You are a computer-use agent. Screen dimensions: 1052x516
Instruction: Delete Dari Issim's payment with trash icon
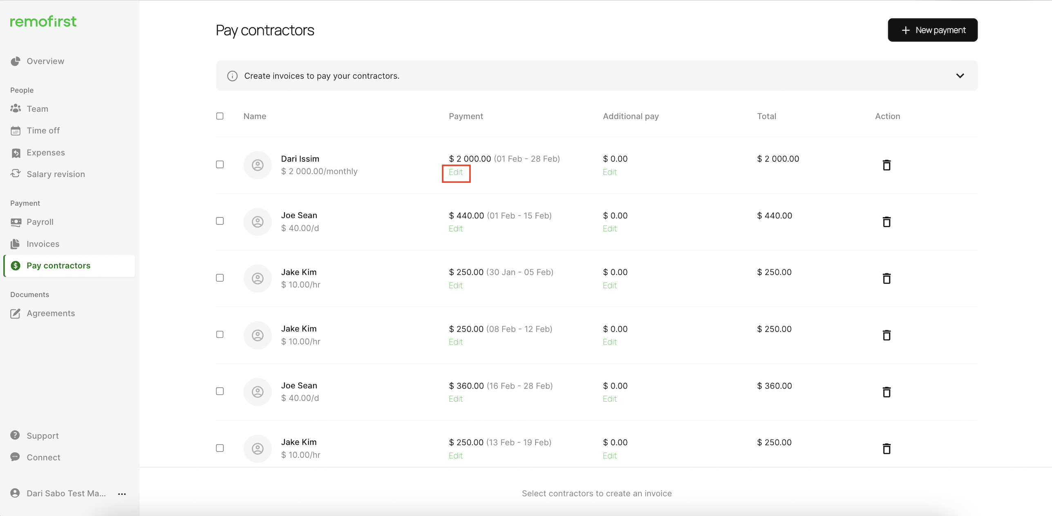click(886, 165)
